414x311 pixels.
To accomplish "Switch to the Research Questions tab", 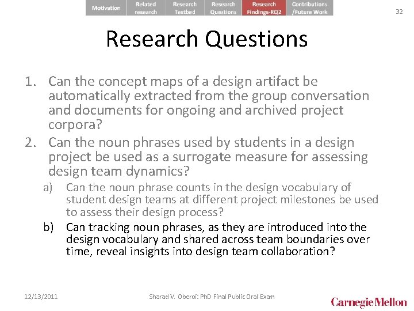I will [x=223, y=7].
